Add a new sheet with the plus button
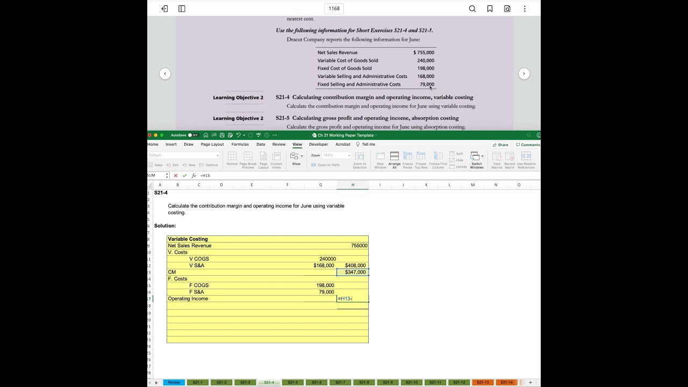 (531, 382)
